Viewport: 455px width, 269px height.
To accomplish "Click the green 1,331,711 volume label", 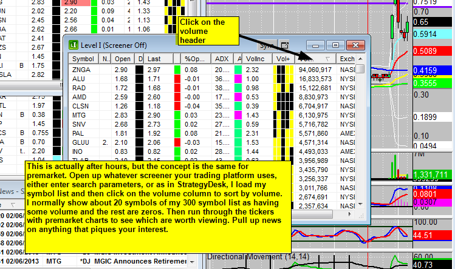I will click(432, 175).
